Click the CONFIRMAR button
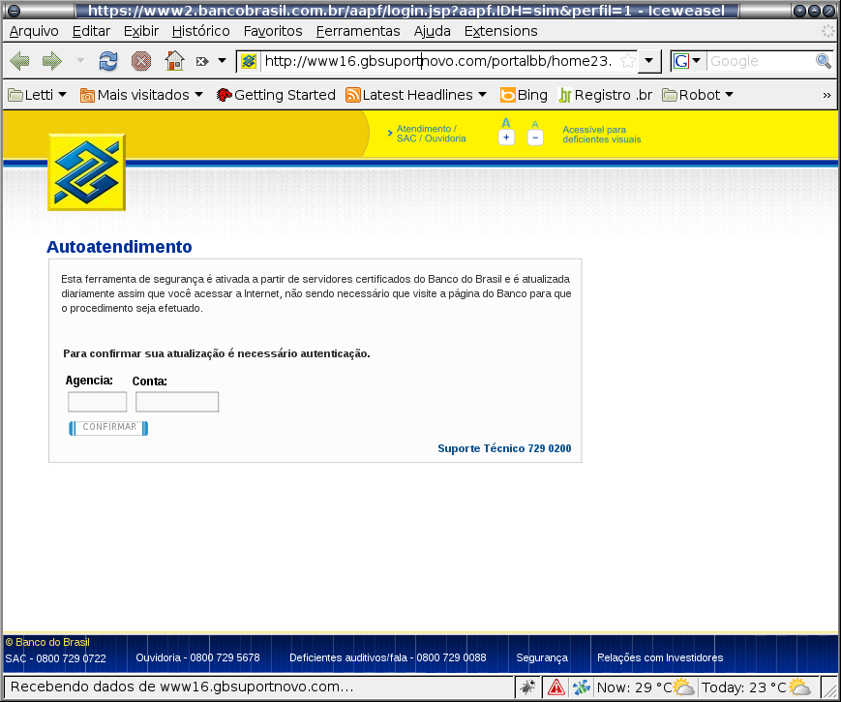This screenshot has width=841, height=702. click(x=108, y=428)
